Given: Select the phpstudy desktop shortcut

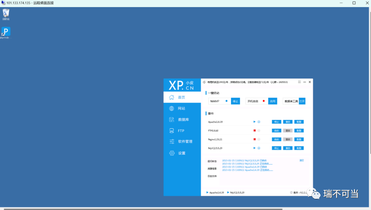Looking at the screenshot, I should pyautogui.click(x=6, y=33).
